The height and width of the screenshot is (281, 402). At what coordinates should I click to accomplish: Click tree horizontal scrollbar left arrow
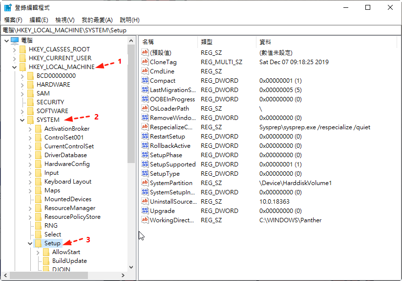(5, 275)
